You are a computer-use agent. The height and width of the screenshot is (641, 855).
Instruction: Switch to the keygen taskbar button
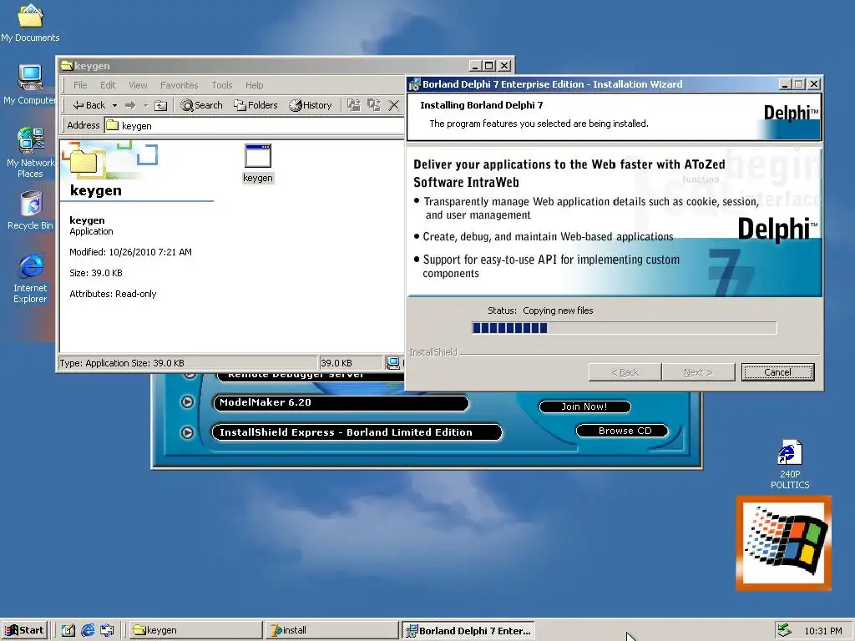click(196, 630)
